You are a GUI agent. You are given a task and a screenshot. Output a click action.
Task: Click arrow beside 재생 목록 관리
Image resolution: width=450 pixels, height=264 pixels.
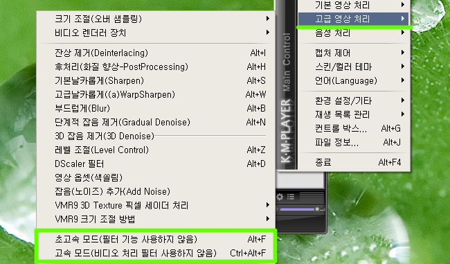coord(403,114)
